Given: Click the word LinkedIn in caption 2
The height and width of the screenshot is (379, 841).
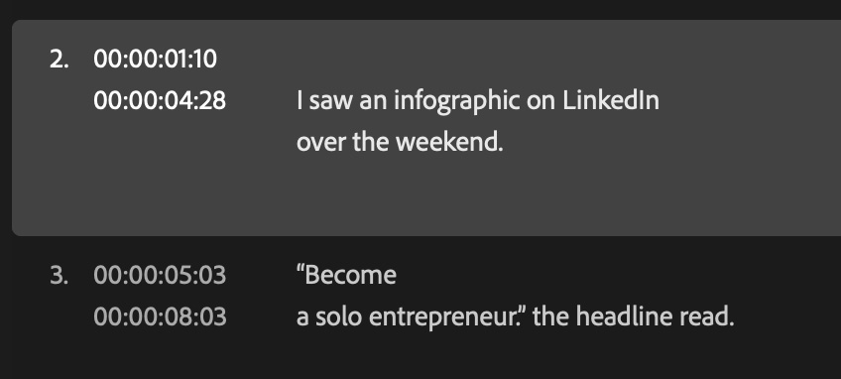Looking at the screenshot, I should (x=611, y=100).
